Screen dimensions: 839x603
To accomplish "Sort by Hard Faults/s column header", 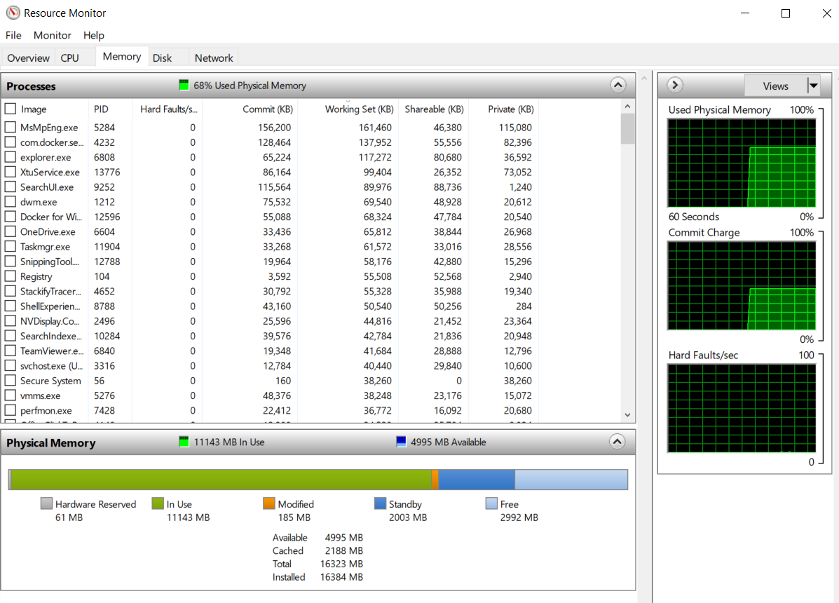I will coord(167,109).
